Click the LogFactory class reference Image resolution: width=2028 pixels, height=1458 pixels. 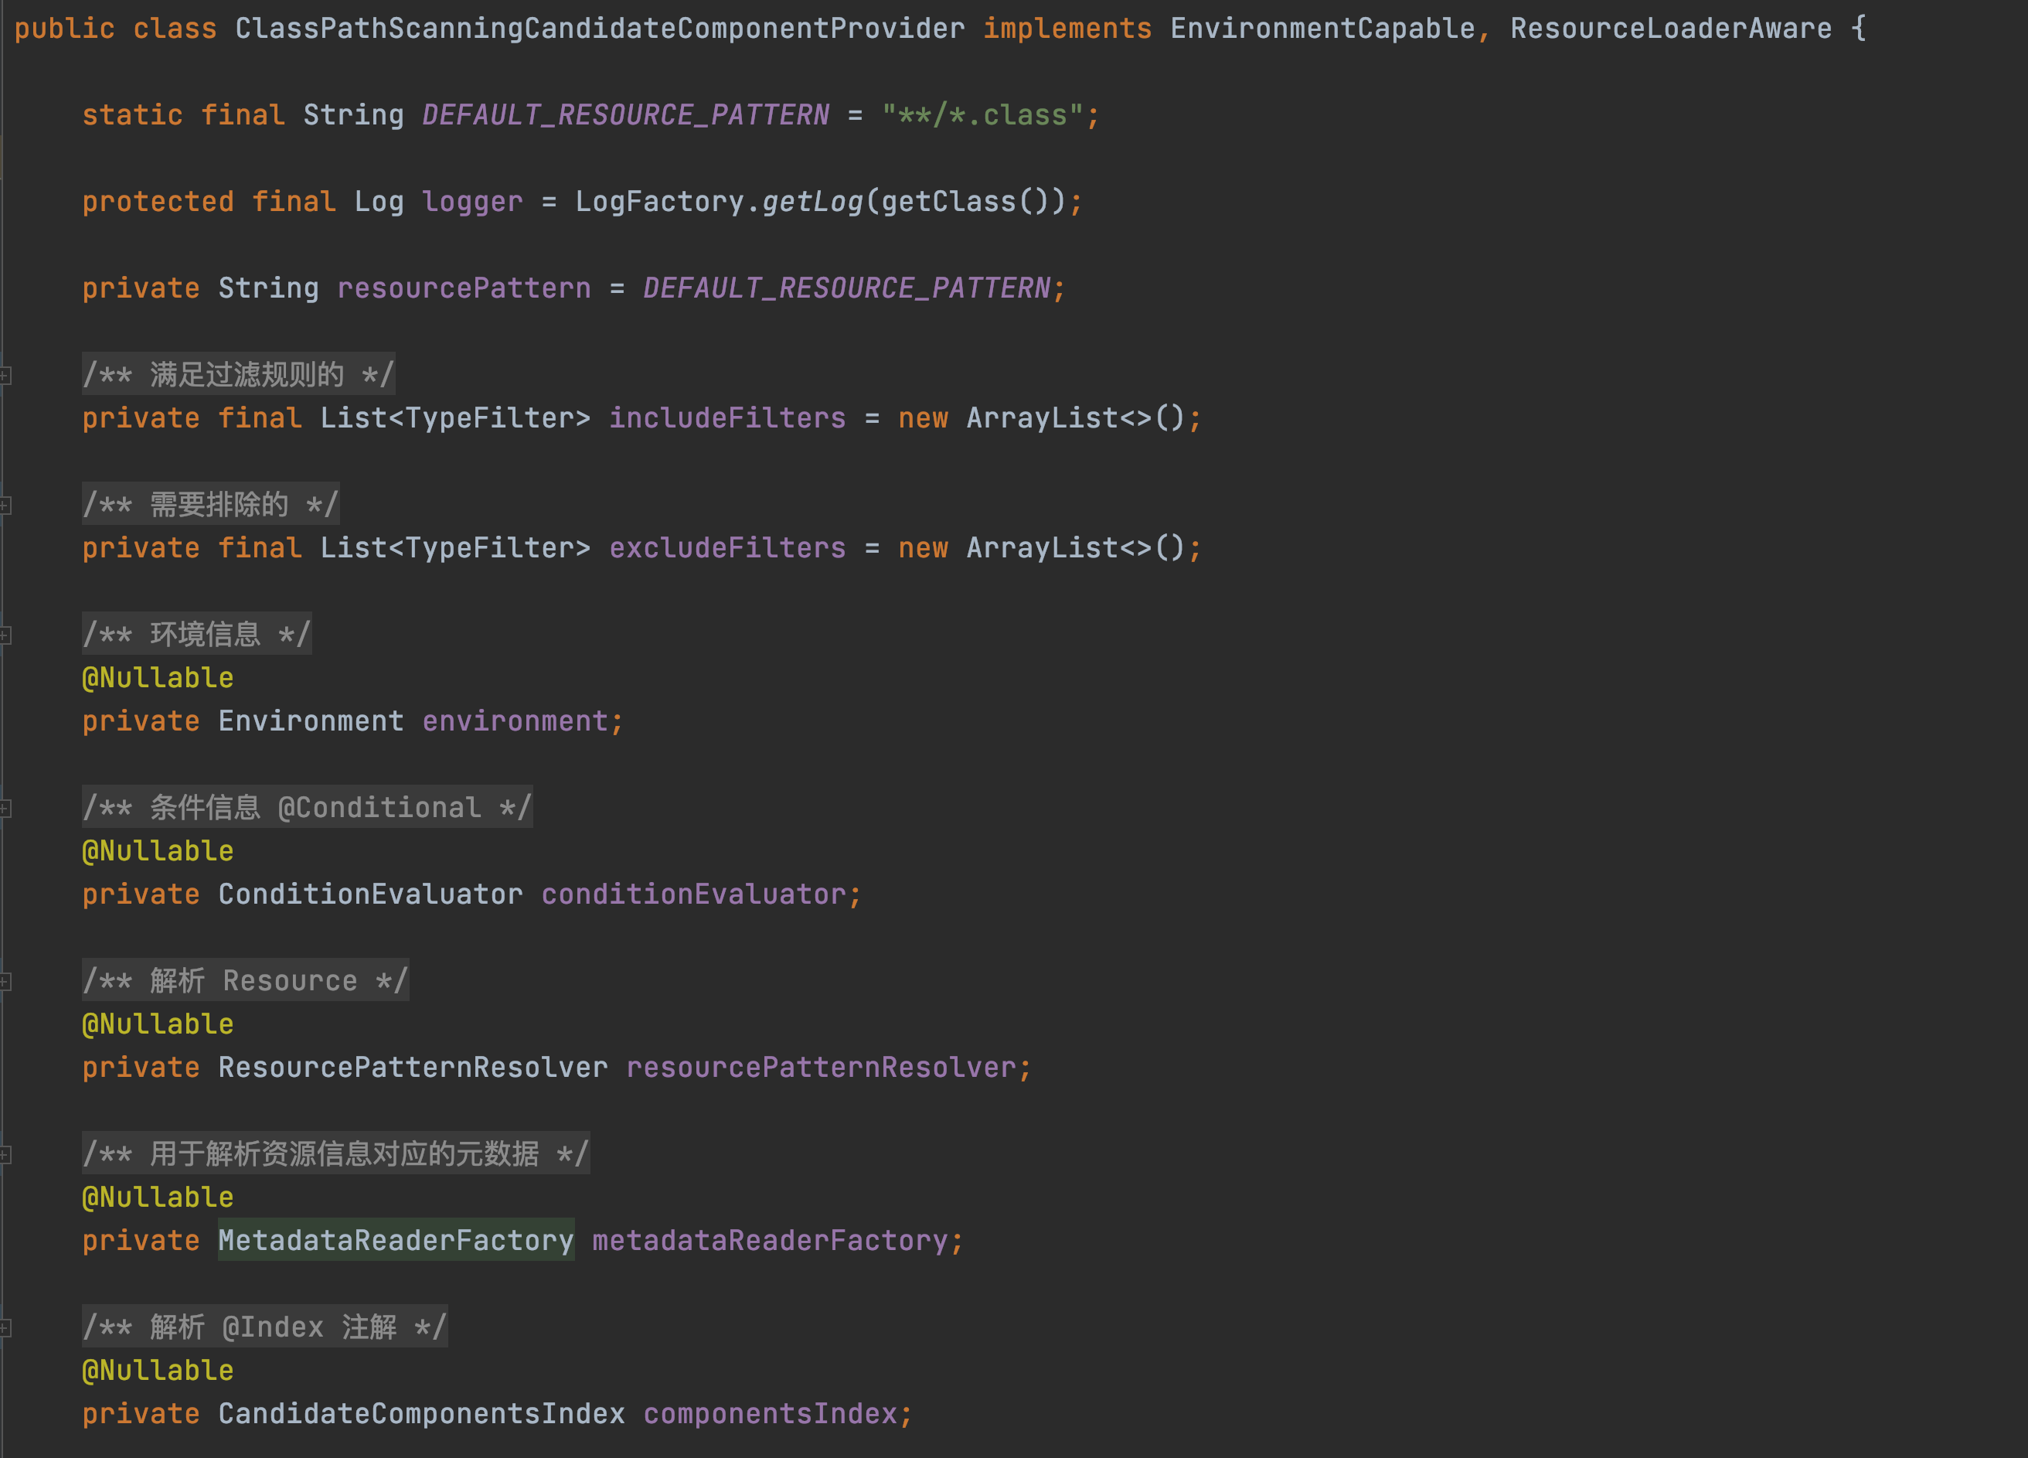pyautogui.click(x=659, y=202)
